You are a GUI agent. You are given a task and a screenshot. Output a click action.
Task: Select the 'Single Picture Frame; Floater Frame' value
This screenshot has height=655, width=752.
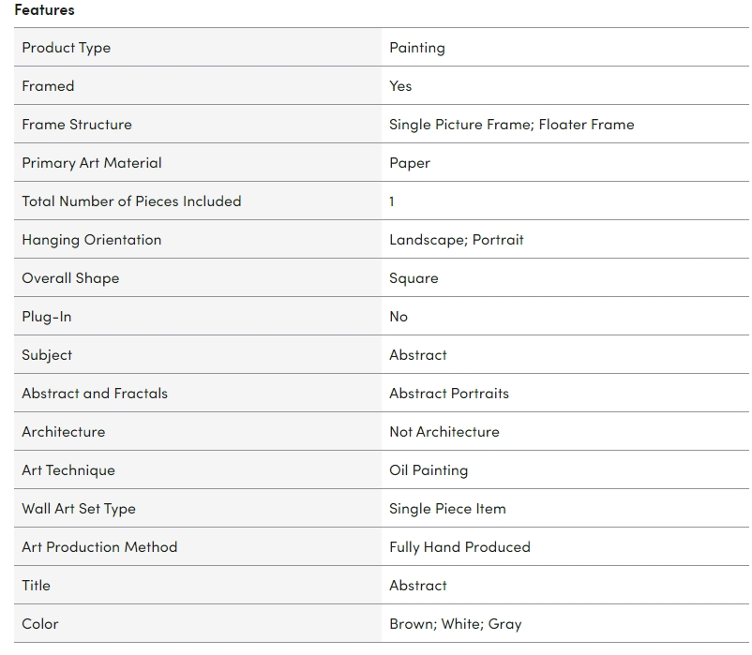[x=511, y=125]
